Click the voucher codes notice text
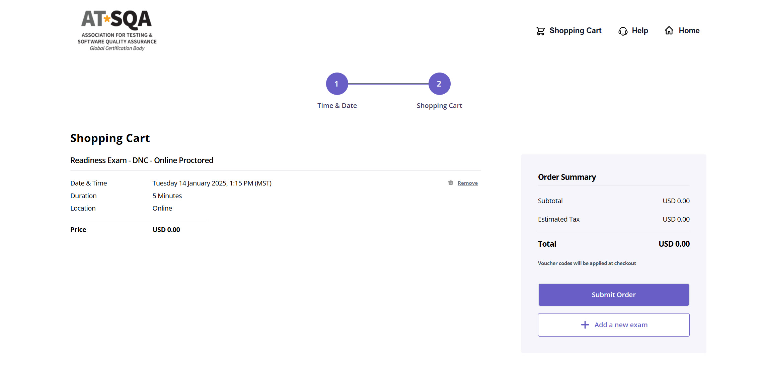This screenshot has height=373, width=762. click(587, 263)
